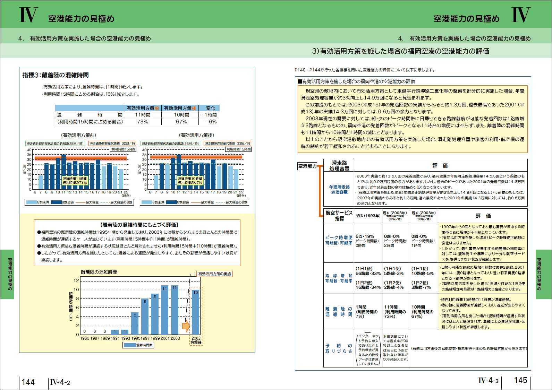The image size is (552, 390).
Task: Click callout 混雑時間10時間 運用時間の67%
Action: (190, 181)
